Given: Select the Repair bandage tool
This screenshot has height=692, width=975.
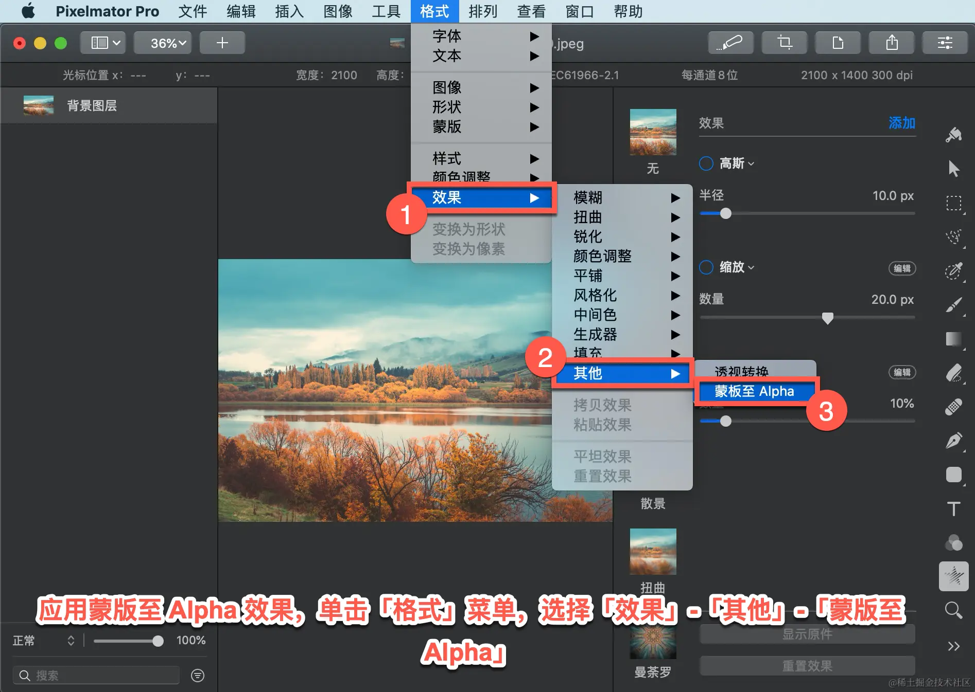Looking at the screenshot, I should coord(953,407).
